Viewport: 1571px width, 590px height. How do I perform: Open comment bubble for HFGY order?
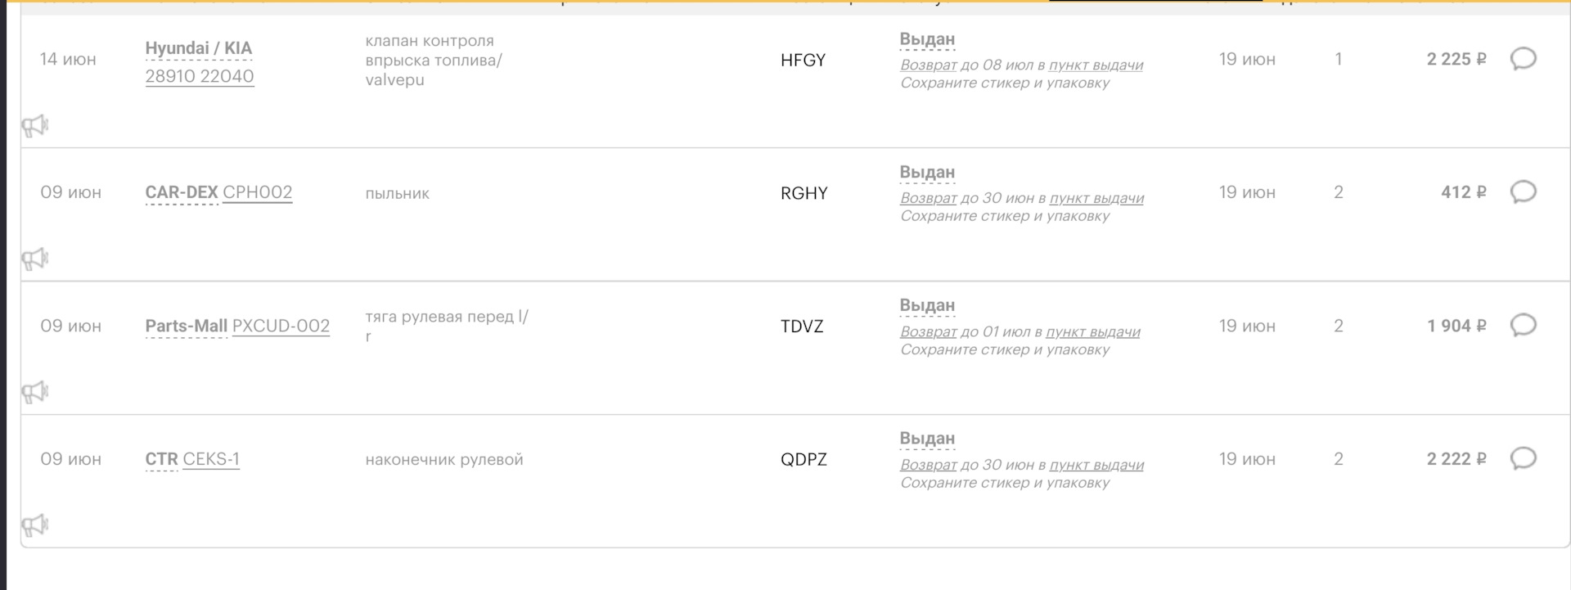point(1523,59)
